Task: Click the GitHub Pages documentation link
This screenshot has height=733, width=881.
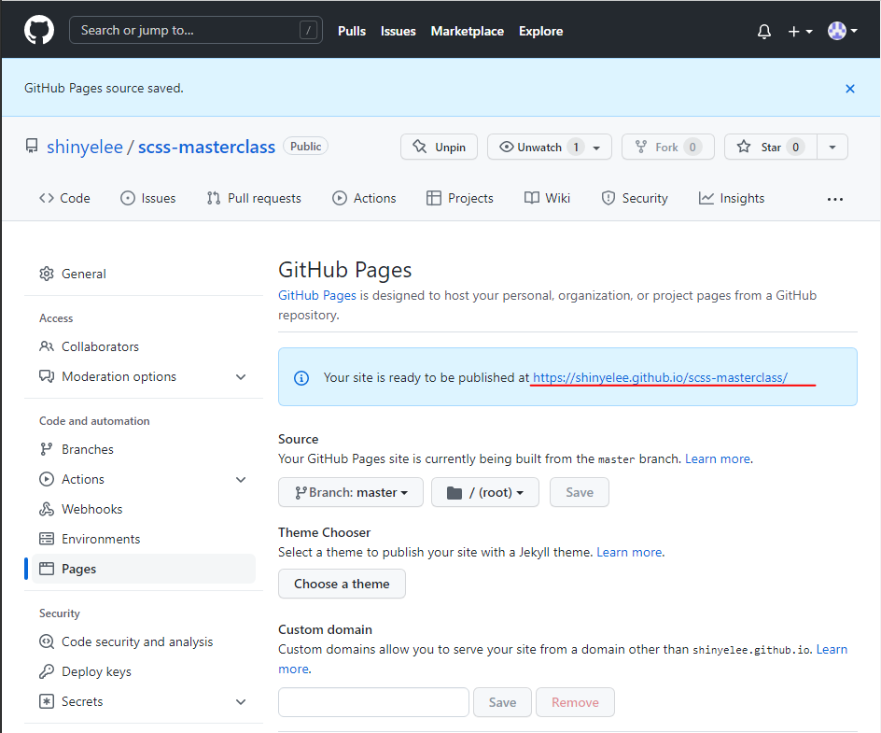Action: [x=317, y=296]
